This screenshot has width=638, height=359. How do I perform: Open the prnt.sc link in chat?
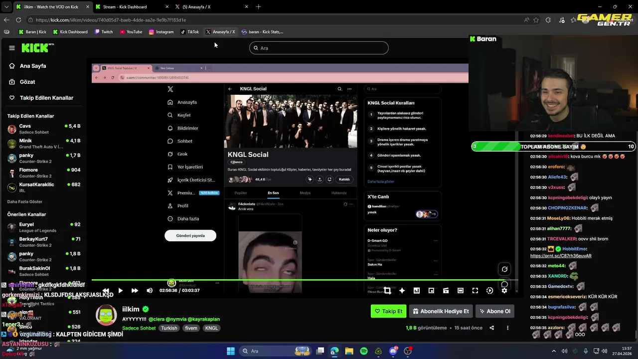561,256
